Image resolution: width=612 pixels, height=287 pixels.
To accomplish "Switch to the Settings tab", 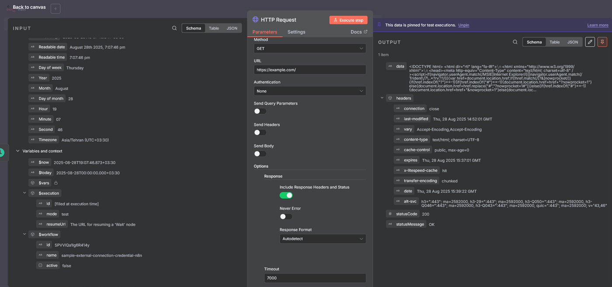I will 296,32.
